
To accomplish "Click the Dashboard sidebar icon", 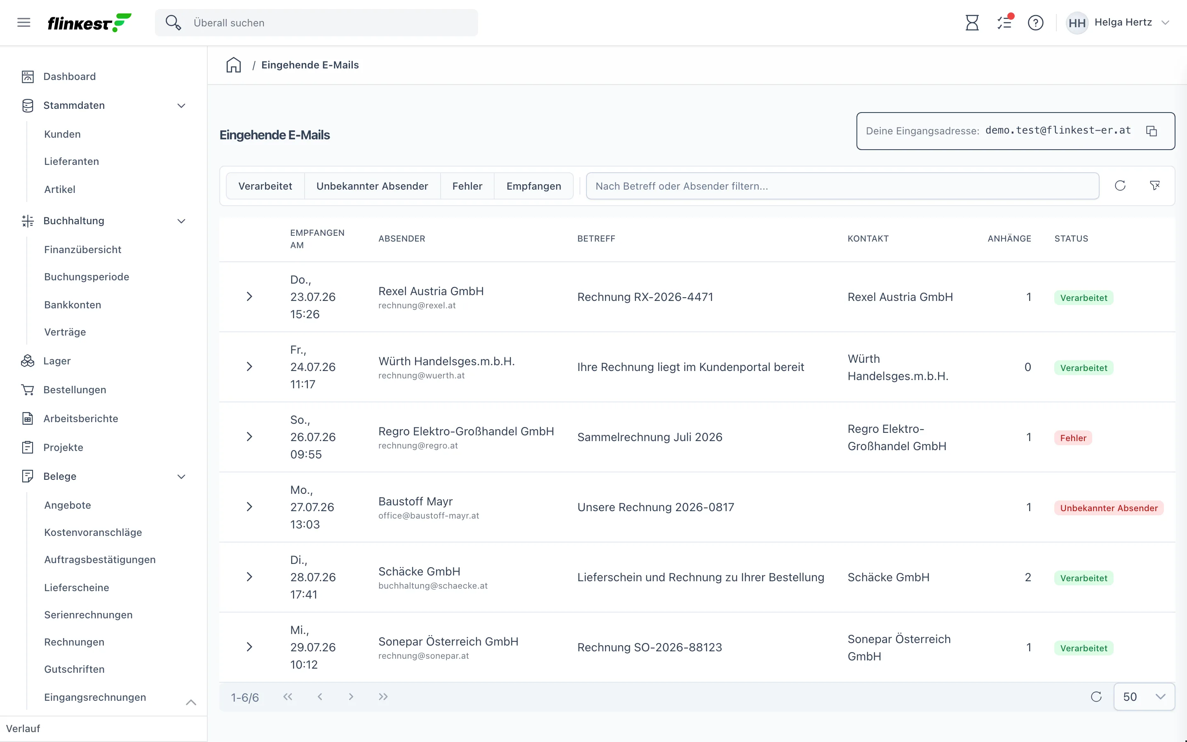I will pos(28,77).
